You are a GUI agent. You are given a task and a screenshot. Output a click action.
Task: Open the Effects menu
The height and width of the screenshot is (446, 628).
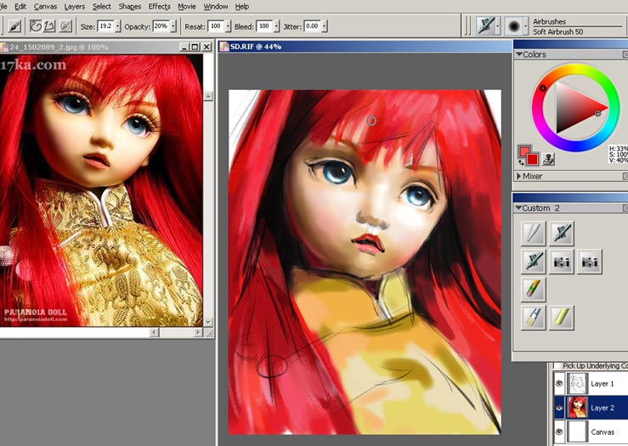(160, 7)
